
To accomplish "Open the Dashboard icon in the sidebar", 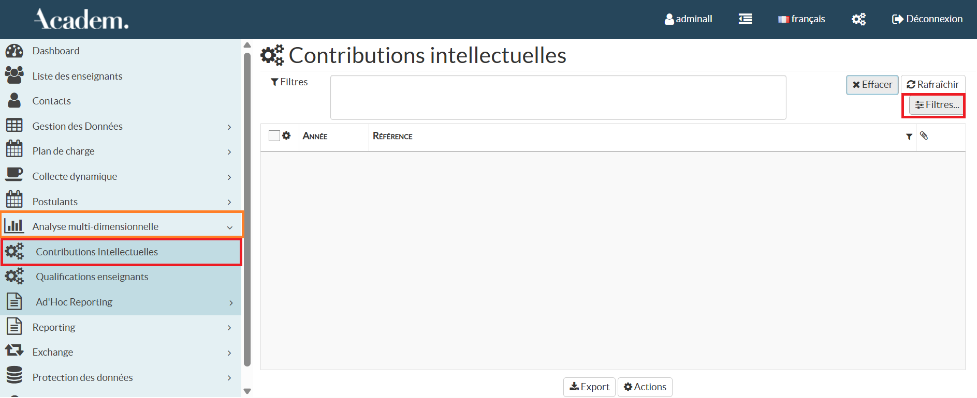I will tap(14, 50).
